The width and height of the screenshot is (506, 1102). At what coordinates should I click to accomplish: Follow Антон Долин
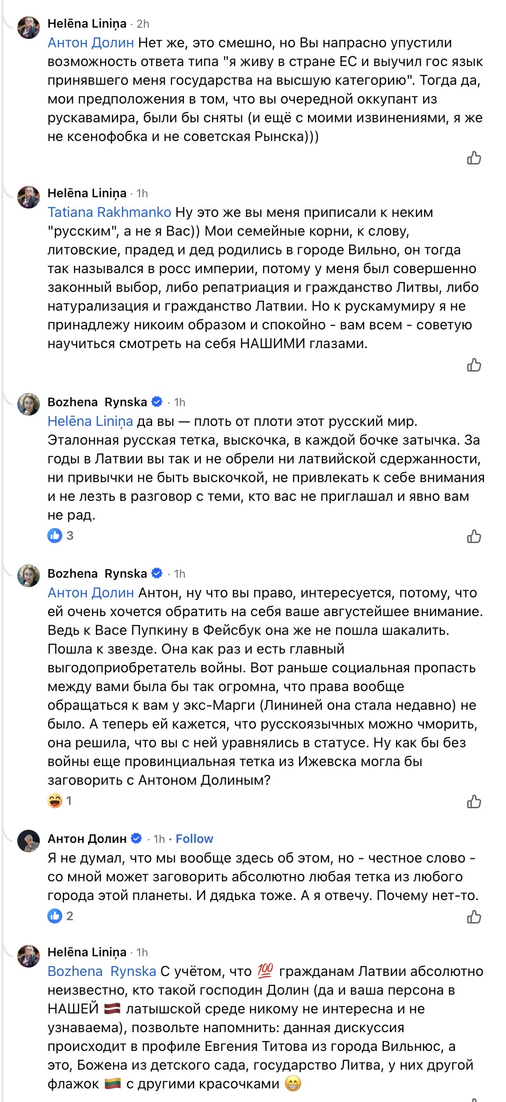(194, 839)
